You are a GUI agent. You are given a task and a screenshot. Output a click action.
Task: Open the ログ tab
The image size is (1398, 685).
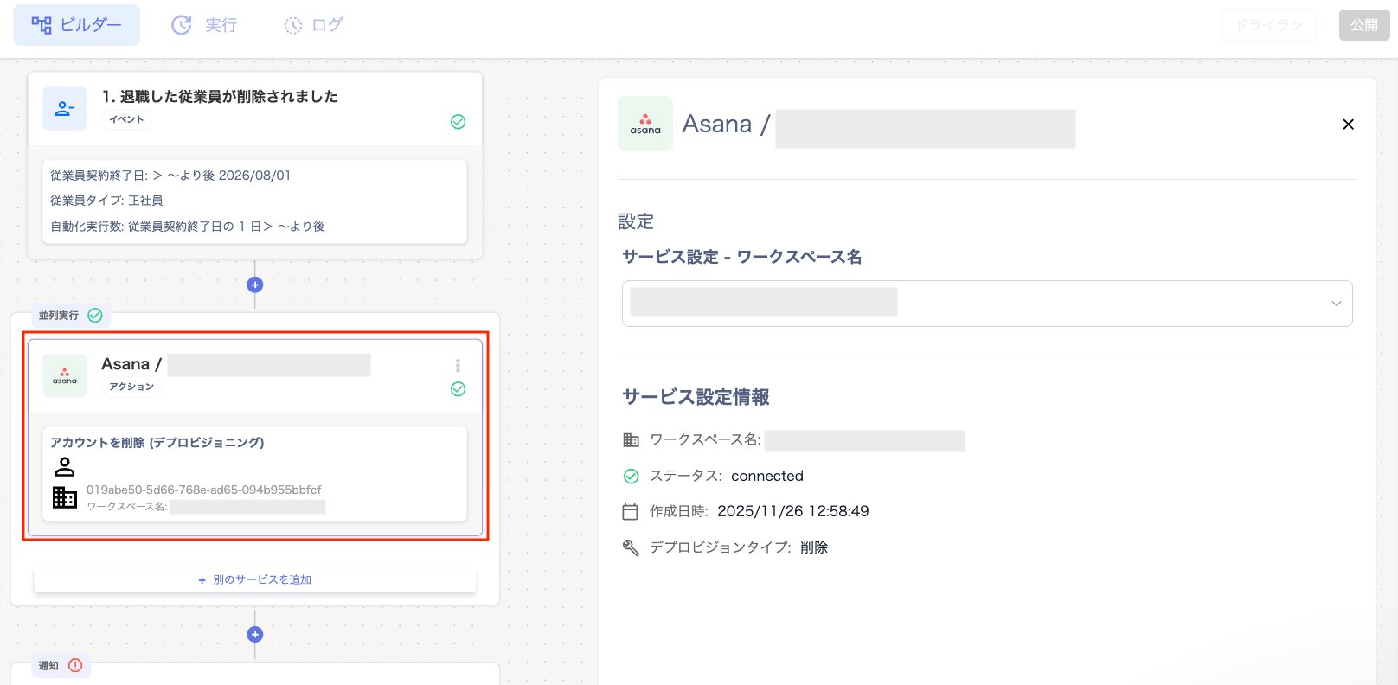(x=314, y=25)
